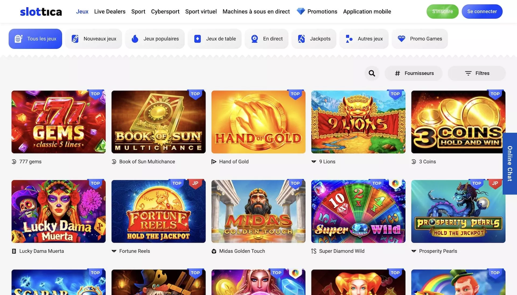Switch to the Nouveaux jeux tab

point(94,39)
